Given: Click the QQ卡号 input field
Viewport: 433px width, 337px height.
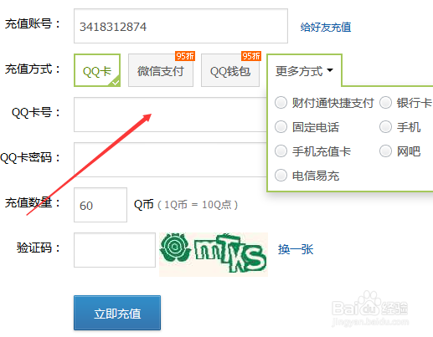Looking at the screenshot, I should coord(170,115).
